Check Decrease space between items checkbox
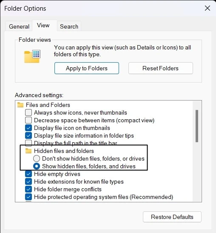Viewport: 216px width, 233px height. pyautogui.click(x=28, y=120)
